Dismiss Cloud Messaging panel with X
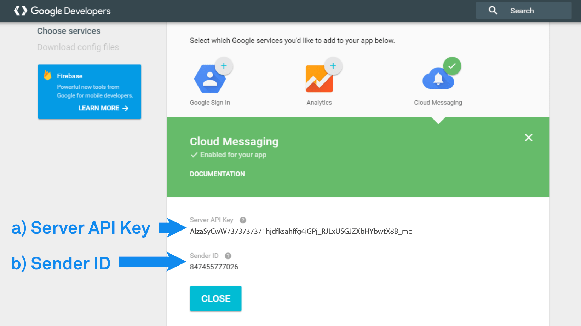This screenshot has width=581, height=326. point(529,138)
